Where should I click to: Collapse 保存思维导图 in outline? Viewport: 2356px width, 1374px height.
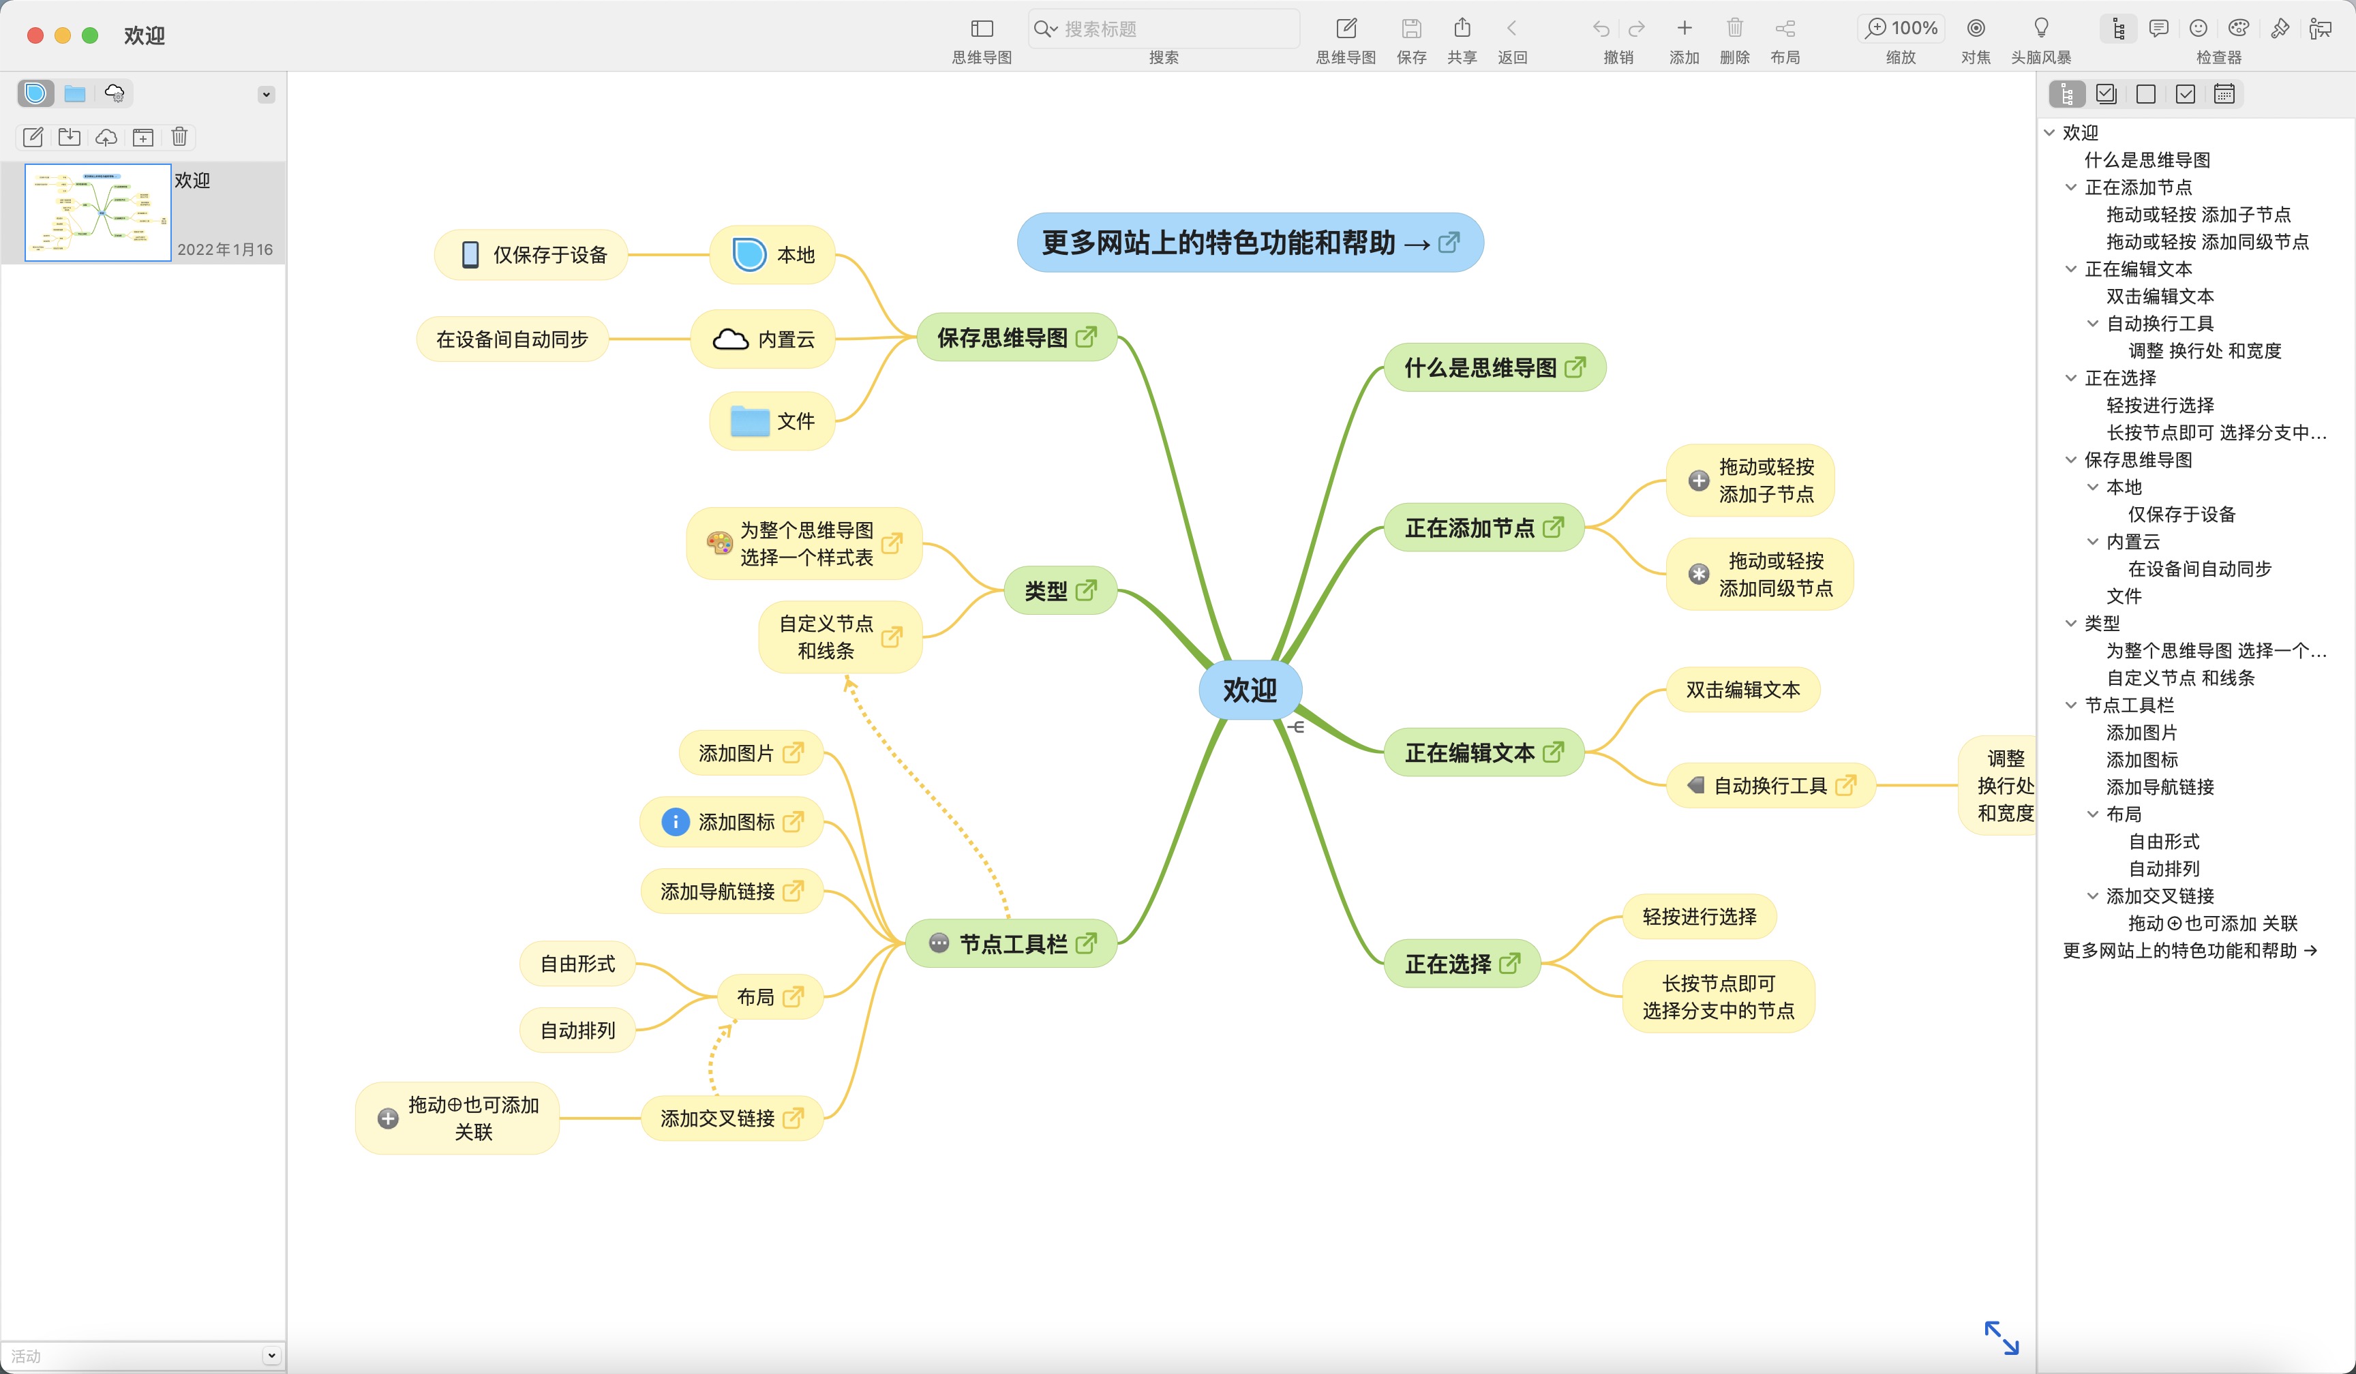(2071, 460)
